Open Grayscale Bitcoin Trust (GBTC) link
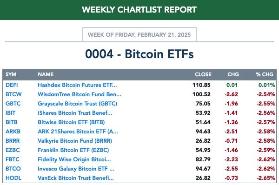Image resolution: width=279 pixels, height=185 pixels. pyautogui.click(x=77, y=104)
